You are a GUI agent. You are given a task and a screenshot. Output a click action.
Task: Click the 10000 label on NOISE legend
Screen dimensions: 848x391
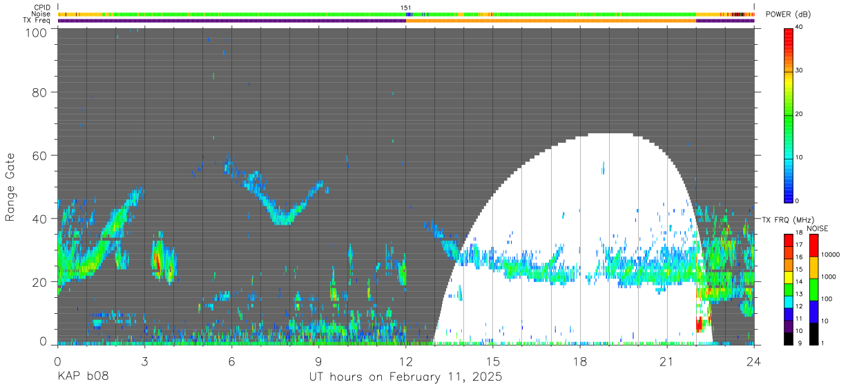tap(829, 254)
